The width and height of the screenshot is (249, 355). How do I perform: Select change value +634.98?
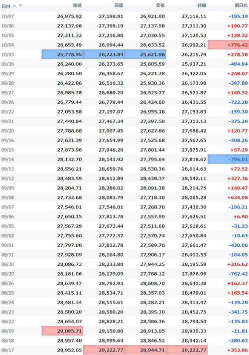coord(238,197)
